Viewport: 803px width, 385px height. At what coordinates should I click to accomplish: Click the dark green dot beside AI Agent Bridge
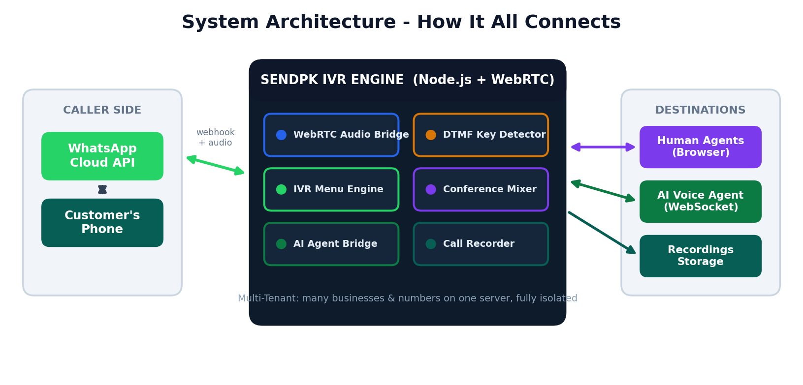pos(281,244)
